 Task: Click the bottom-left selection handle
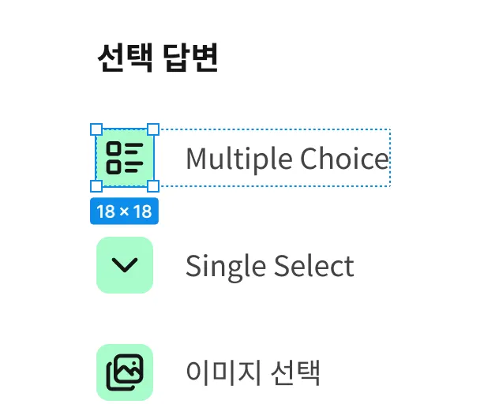(96, 186)
